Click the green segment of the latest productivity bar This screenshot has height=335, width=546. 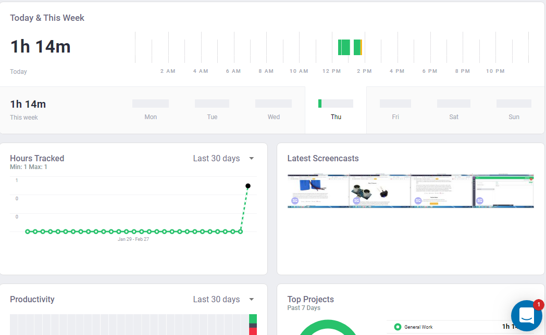point(253,319)
